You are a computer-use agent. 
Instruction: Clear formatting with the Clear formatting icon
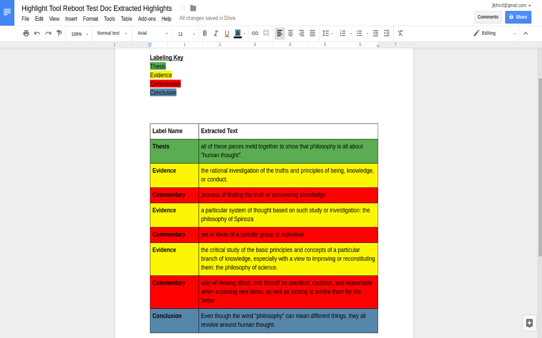click(x=400, y=33)
